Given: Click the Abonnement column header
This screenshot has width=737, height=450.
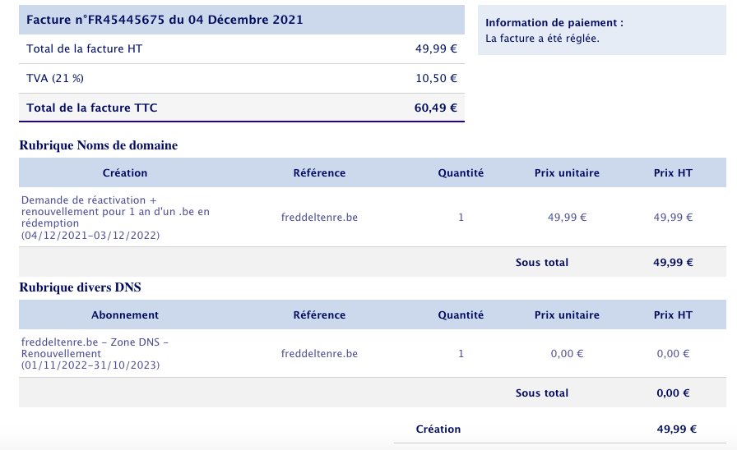Looking at the screenshot, I should click(125, 315).
